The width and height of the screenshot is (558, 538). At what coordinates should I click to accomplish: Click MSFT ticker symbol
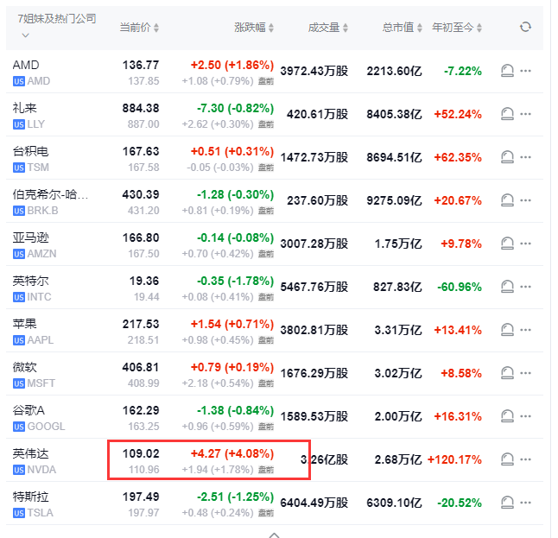41,383
